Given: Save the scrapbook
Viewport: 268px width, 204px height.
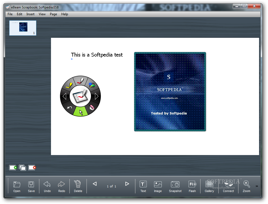Looking at the screenshot, I should 31,187.
